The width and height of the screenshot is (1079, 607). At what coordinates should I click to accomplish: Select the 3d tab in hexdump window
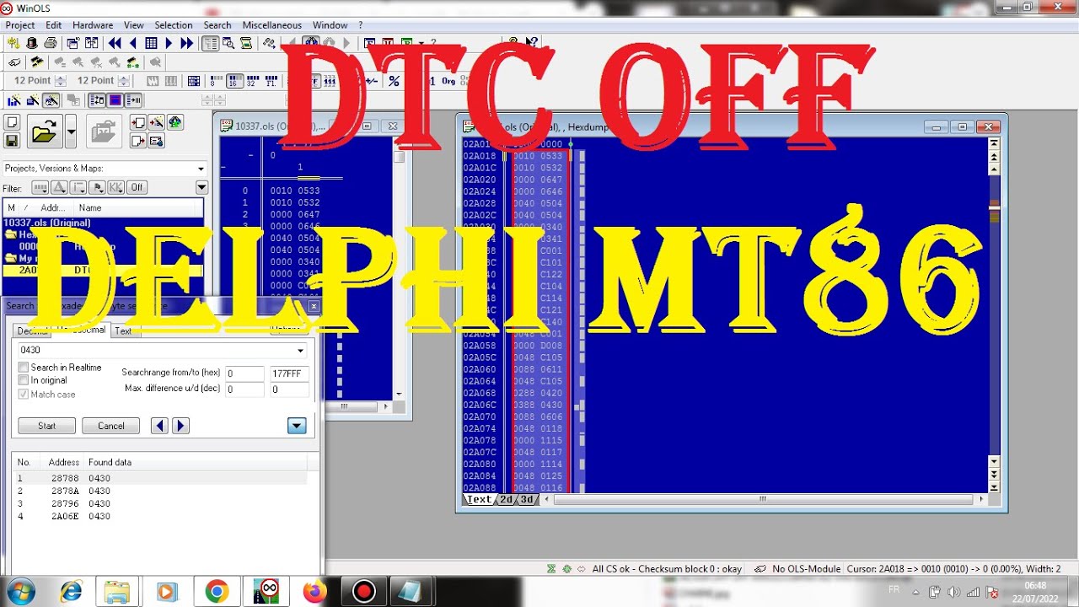tap(526, 499)
